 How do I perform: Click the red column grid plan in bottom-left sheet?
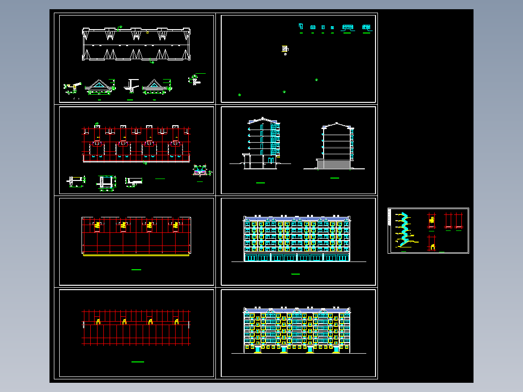click(136, 328)
